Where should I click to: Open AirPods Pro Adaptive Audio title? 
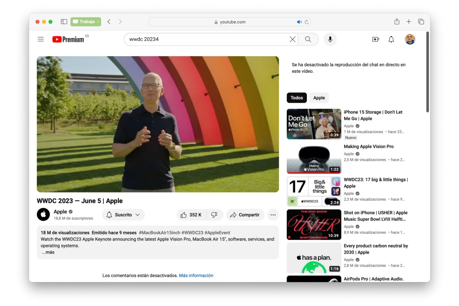point(373,279)
